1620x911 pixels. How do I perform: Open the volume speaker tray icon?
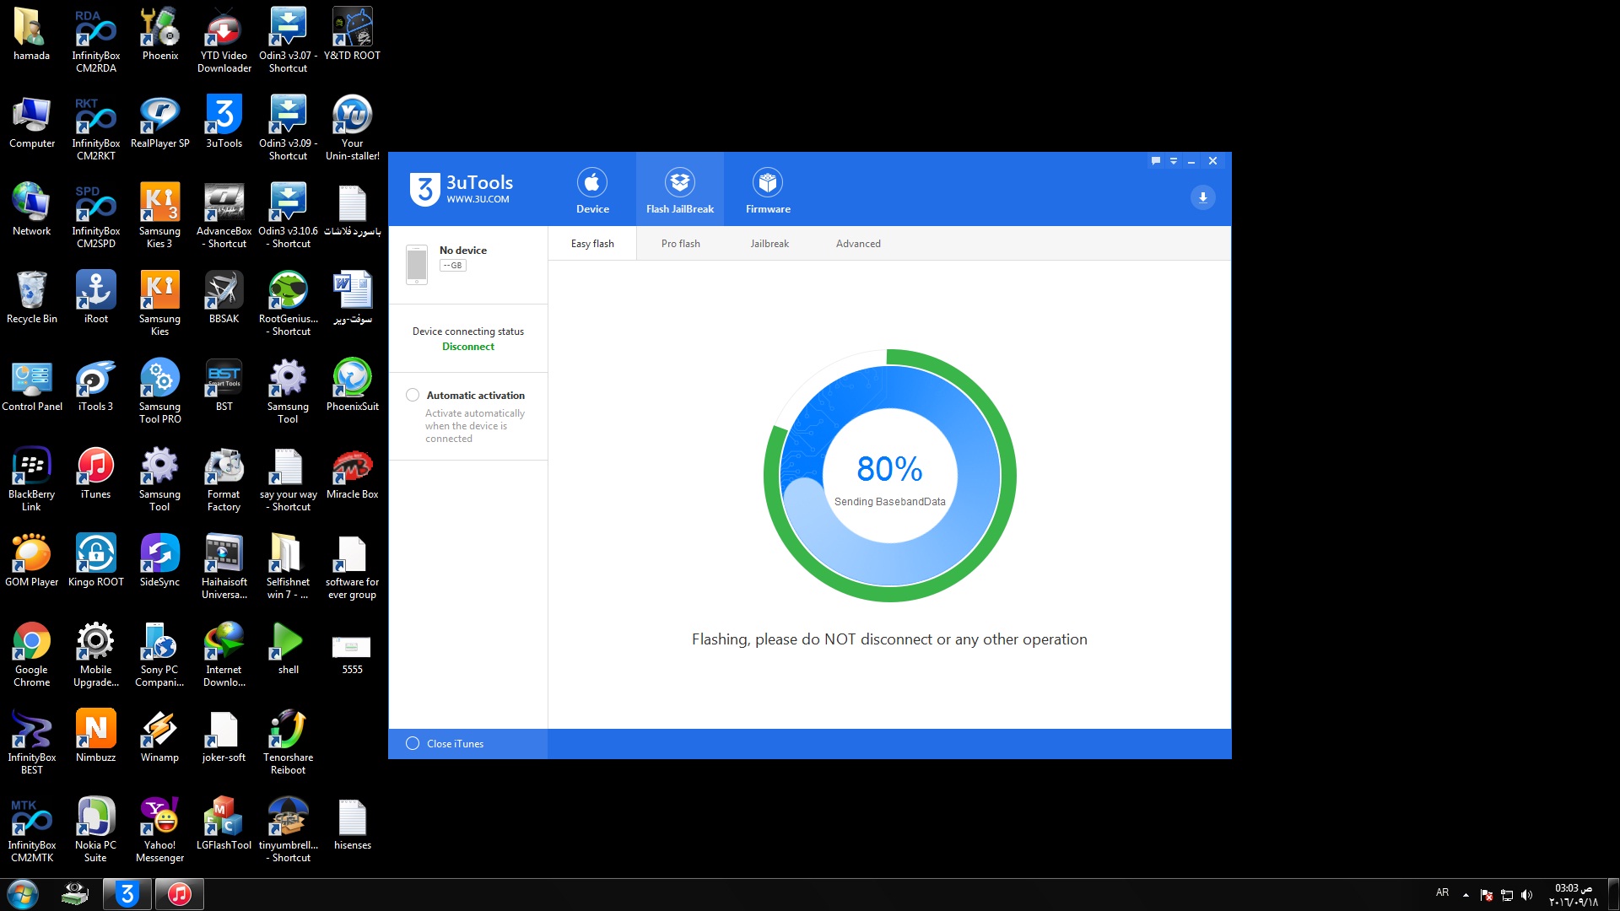pyautogui.click(x=1526, y=894)
